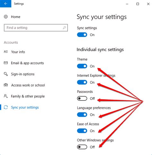
Task: Click the Ease of Access label
Action: 88,124
